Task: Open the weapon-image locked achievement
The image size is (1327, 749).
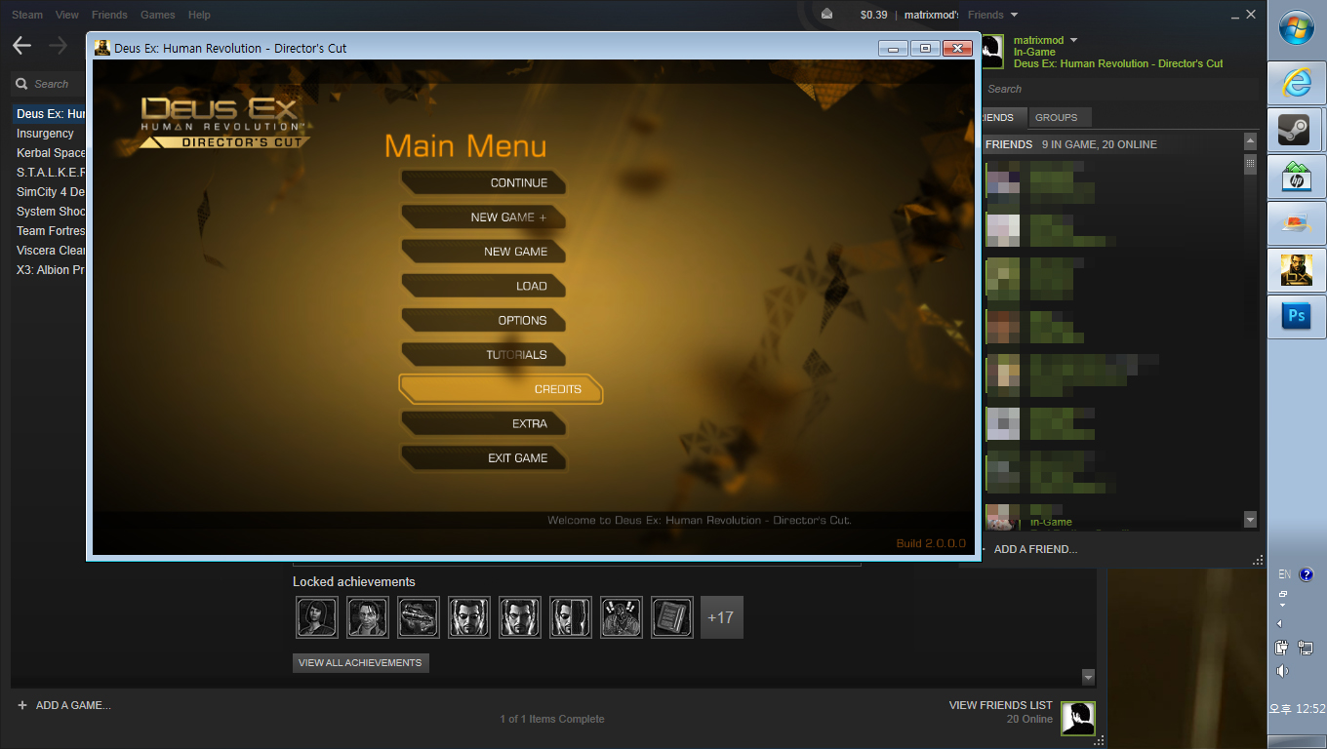Action: pyautogui.click(x=418, y=617)
